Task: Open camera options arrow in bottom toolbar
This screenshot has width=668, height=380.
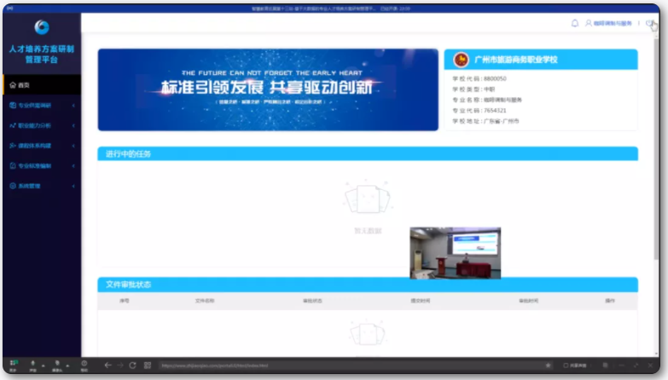Action: (67, 366)
